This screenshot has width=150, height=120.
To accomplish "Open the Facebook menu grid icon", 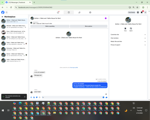I will pos(138,12).
